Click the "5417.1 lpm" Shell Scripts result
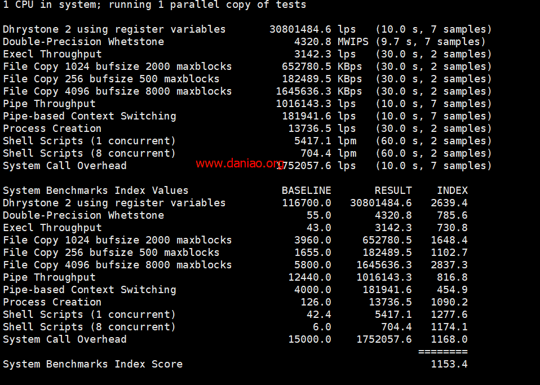The height and width of the screenshot is (385, 540). point(325,141)
